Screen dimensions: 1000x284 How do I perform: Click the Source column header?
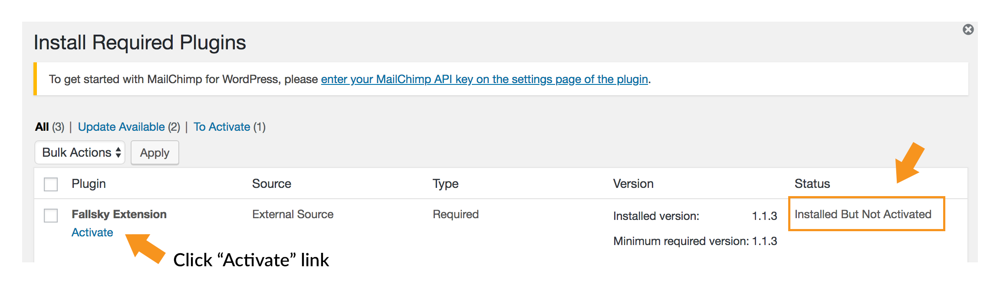coord(272,184)
